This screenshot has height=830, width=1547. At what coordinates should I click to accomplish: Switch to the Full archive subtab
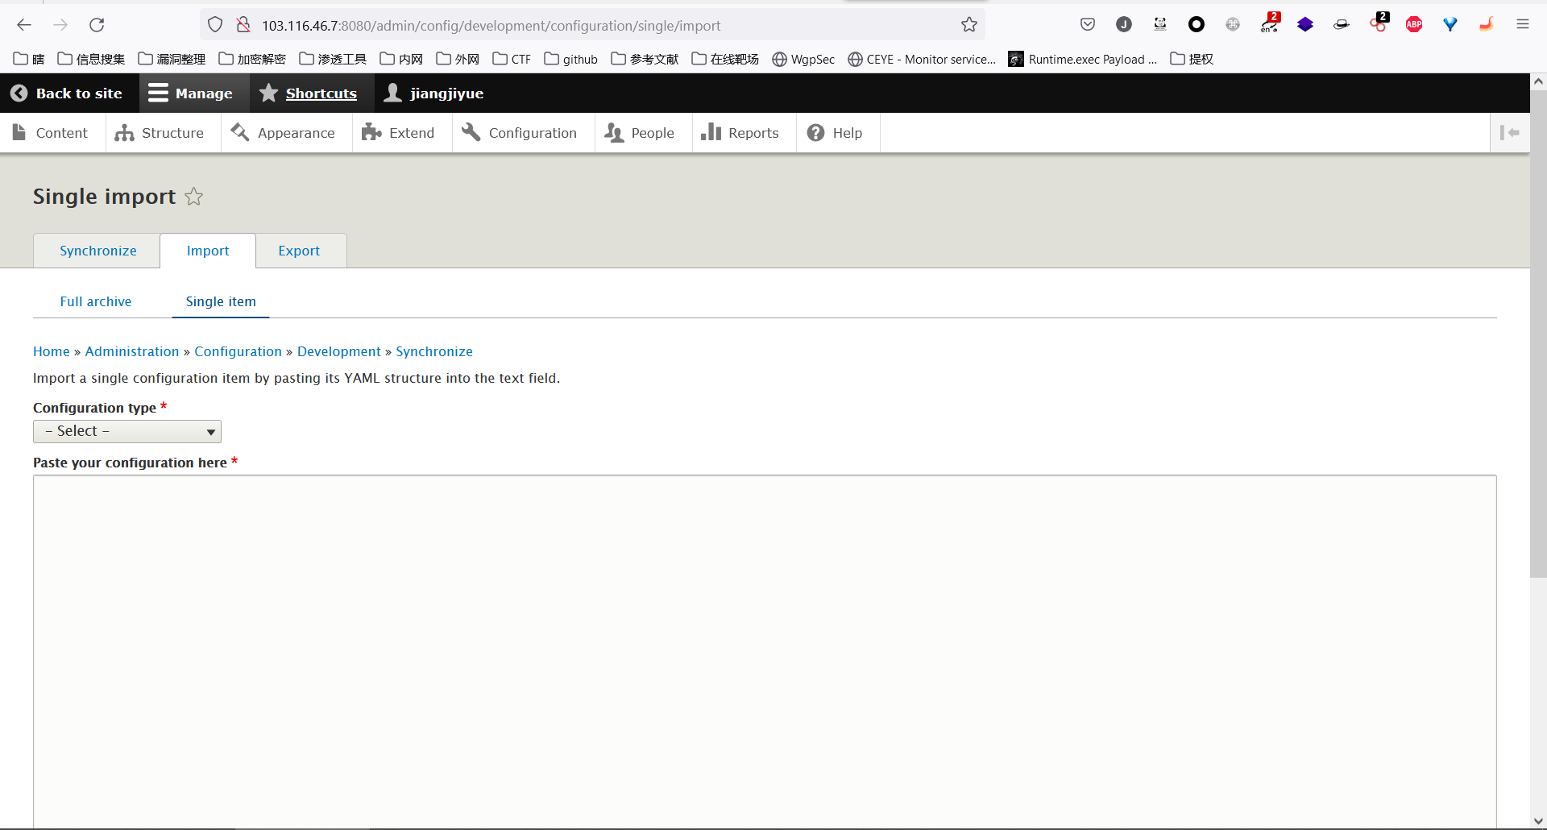tap(96, 301)
